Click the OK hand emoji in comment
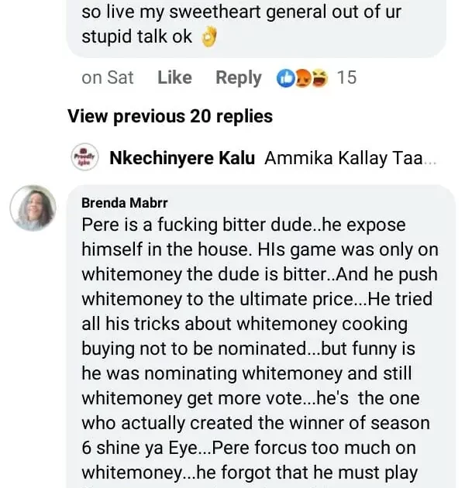Image resolution: width=465 pixels, height=488 pixels. click(x=208, y=37)
